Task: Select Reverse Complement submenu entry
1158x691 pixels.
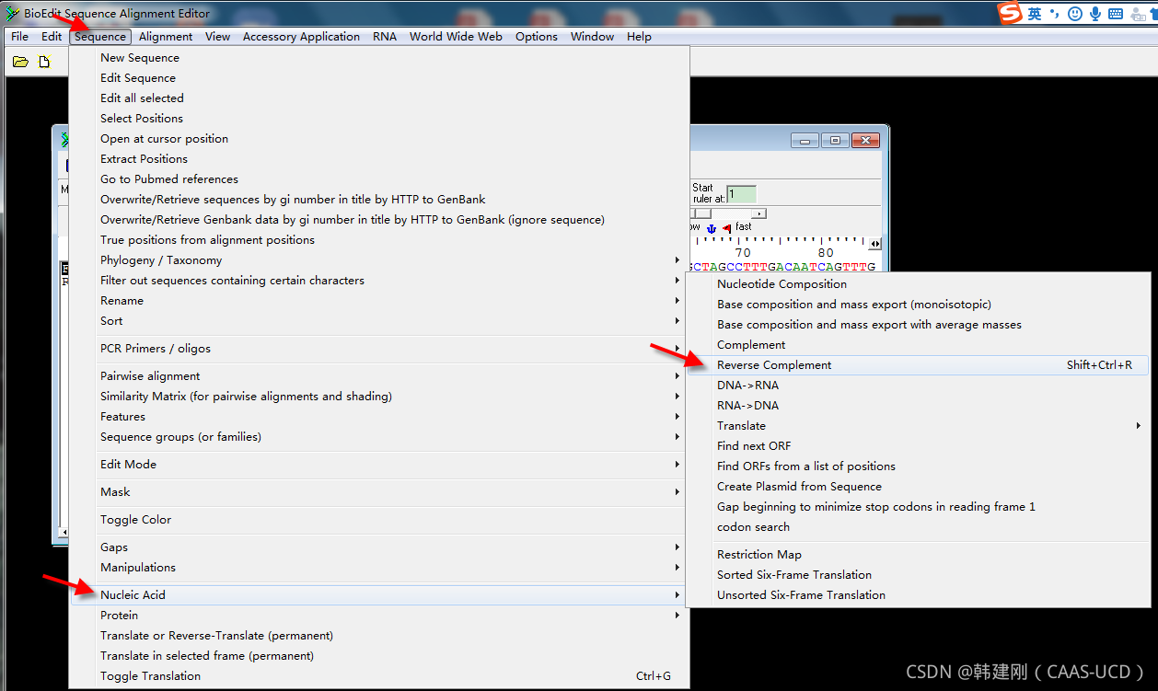Action: 918,365
